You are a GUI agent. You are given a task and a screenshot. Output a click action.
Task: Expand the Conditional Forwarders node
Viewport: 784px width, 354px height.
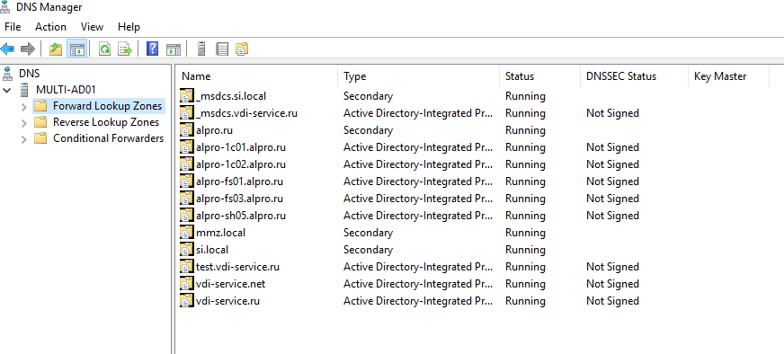[23, 139]
